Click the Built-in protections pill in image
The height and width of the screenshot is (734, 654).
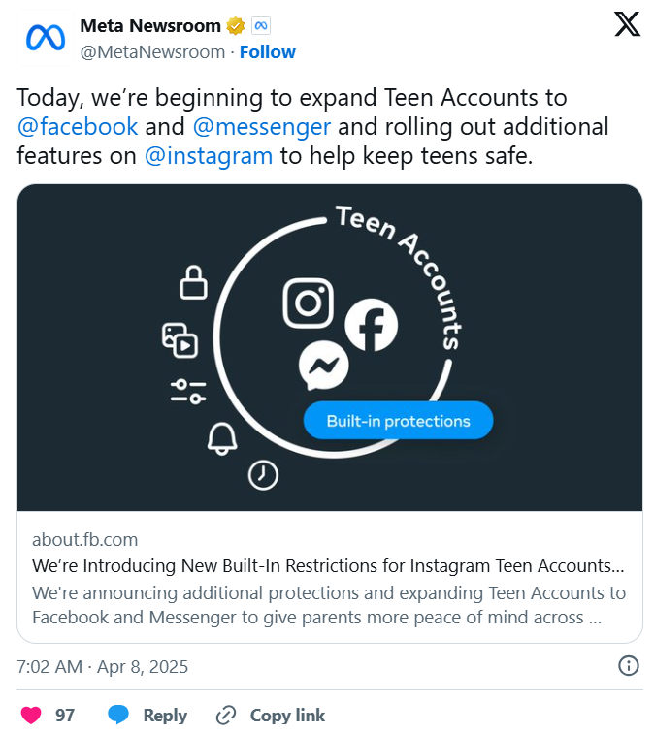pyautogui.click(x=398, y=421)
